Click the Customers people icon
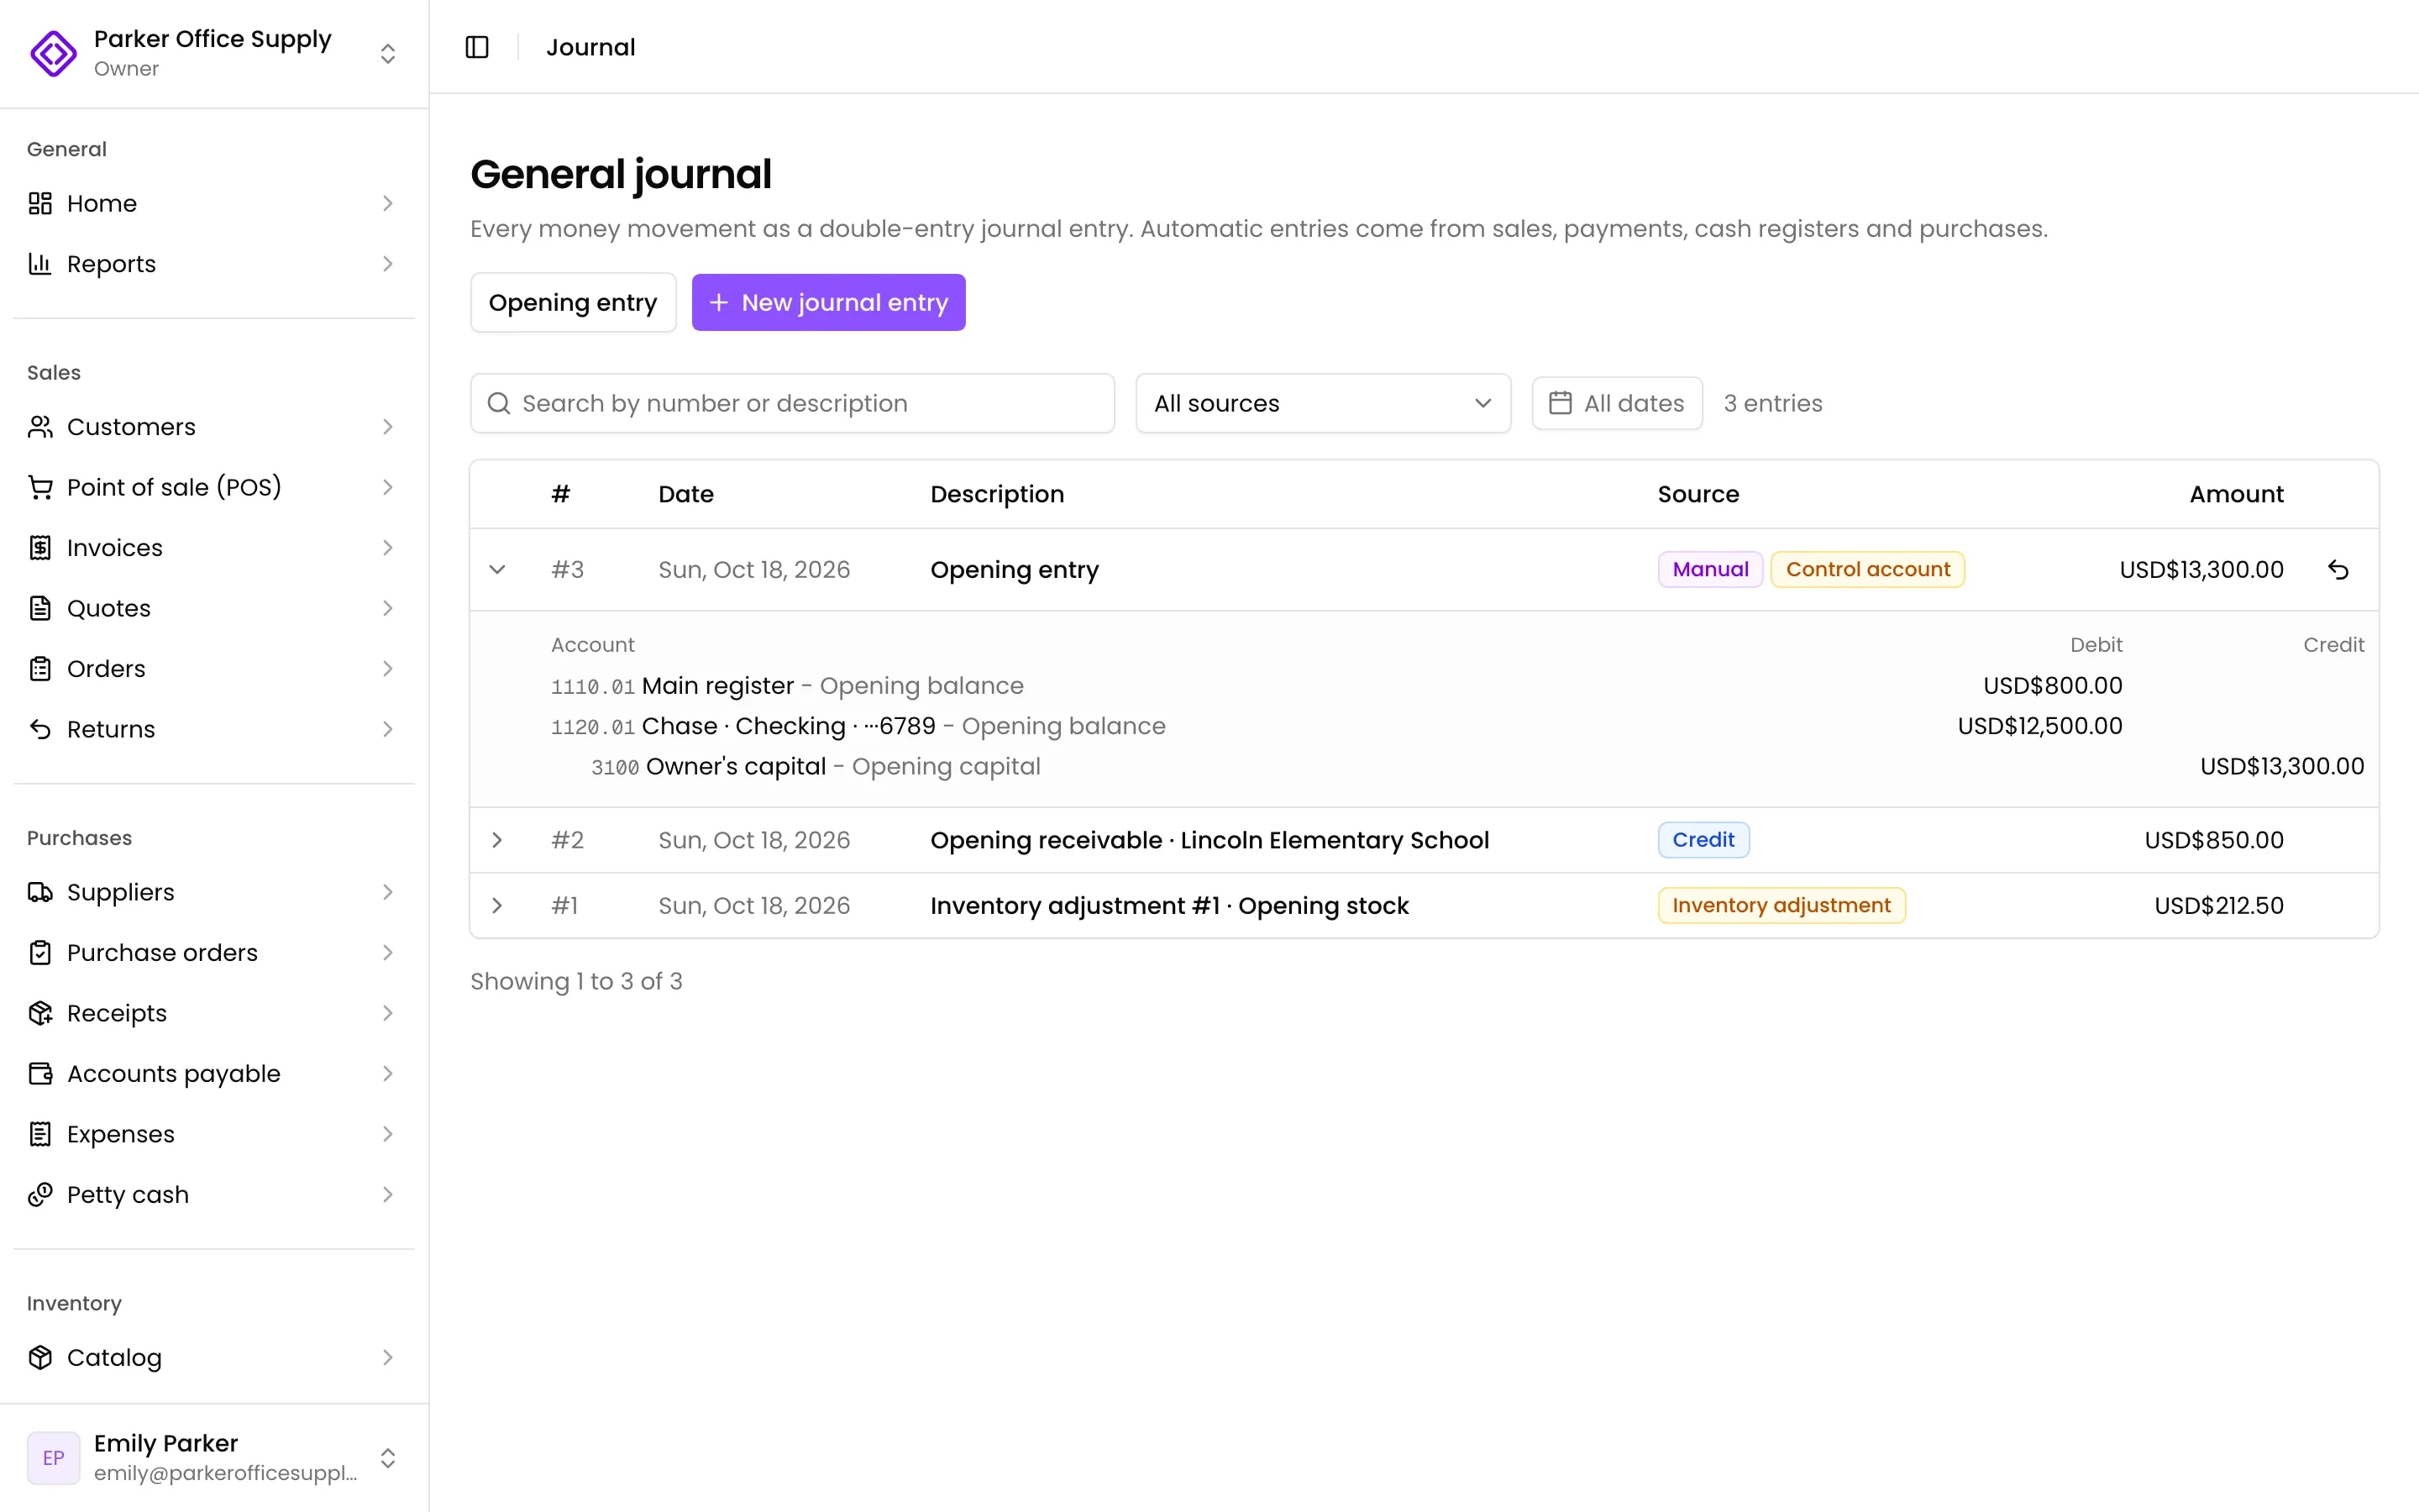 (40, 427)
